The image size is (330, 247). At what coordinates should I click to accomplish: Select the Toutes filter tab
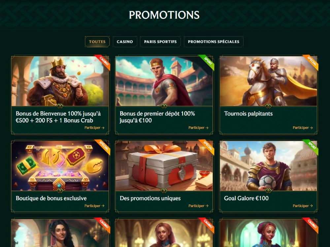[97, 42]
